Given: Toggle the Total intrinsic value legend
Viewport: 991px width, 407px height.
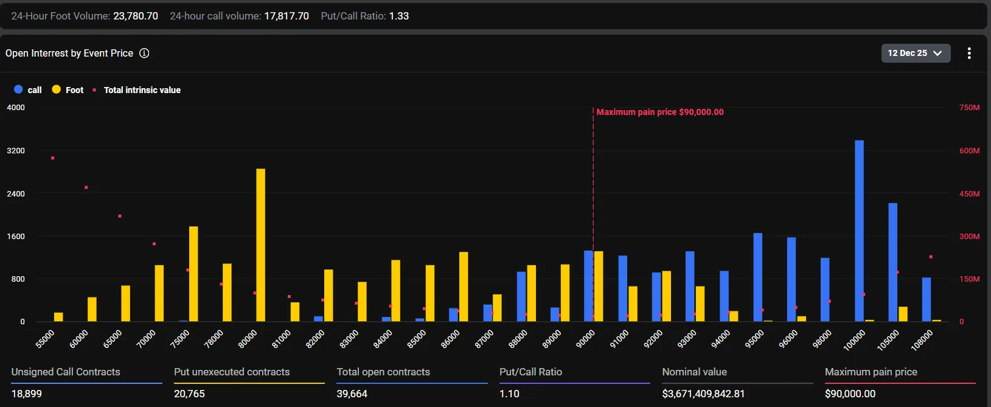Looking at the screenshot, I should (x=142, y=90).
